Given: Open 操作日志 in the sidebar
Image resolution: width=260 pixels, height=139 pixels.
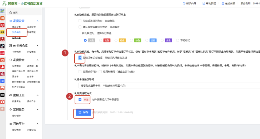Looking at the screenshot, I should pyautogui.click(x=31, y=101).
